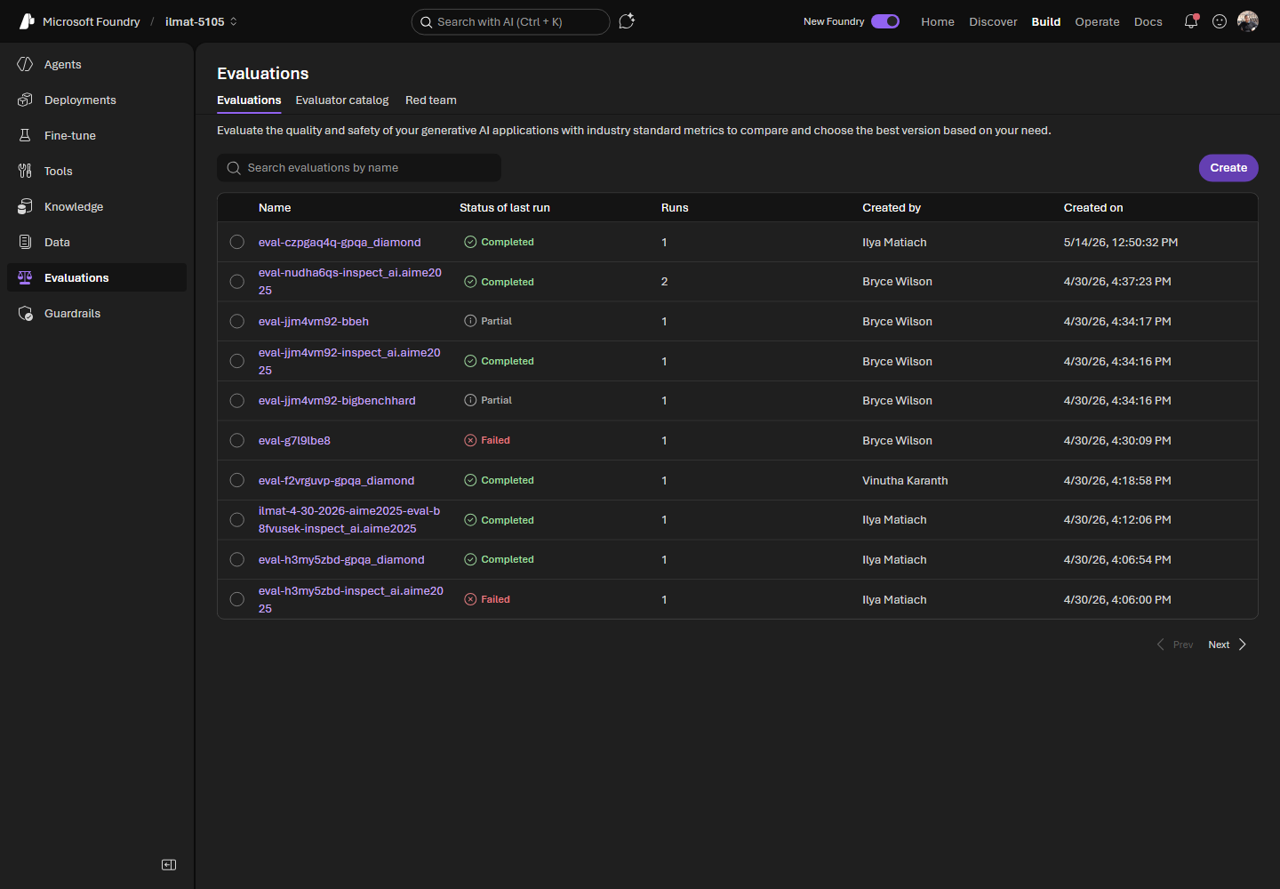Select the row radio for eval-jjm4vm92-bbeh
1280x889 pixels.
(x=237, y=321)
